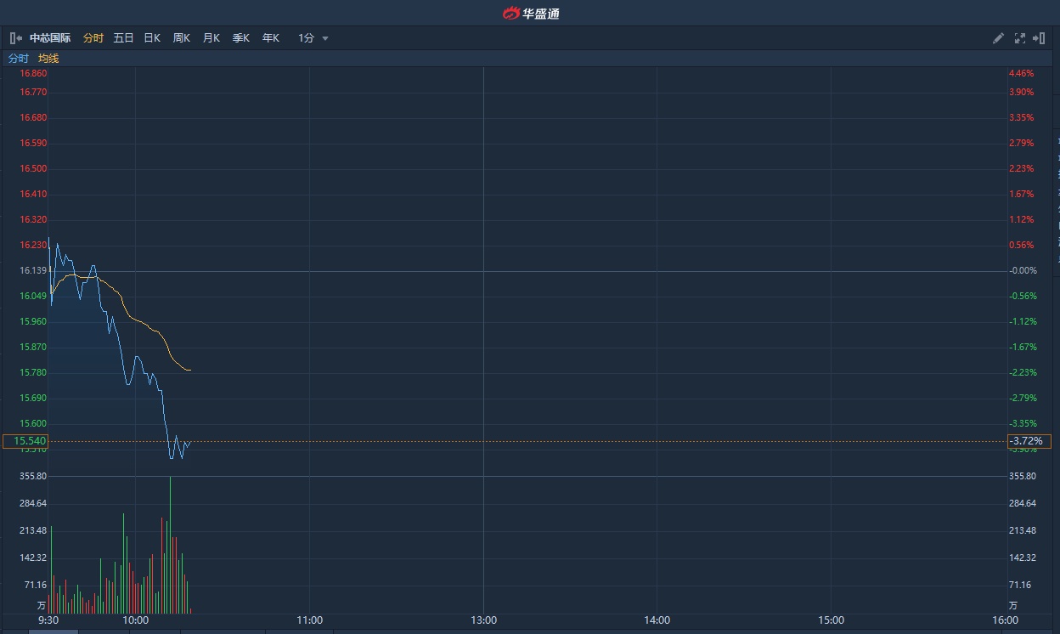
Task: Click the 16.139 reference price label
Action: click(33, 270)
